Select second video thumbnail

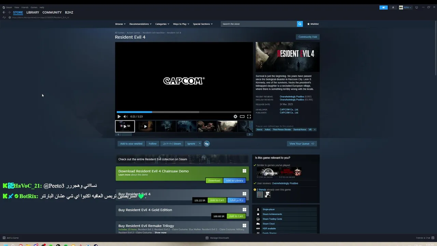pos(145,126)
